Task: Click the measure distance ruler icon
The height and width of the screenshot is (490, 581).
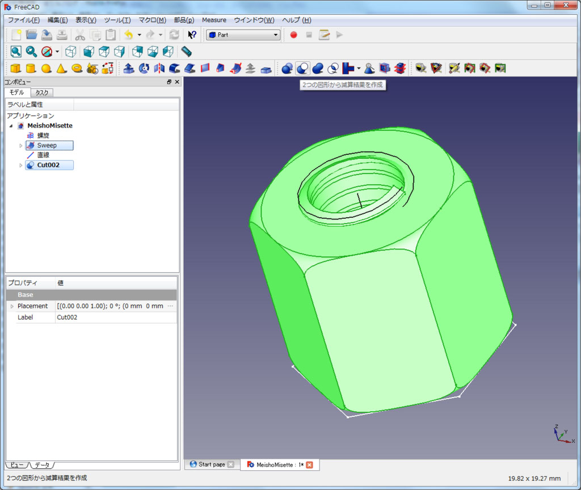Action: coord(186,52)
